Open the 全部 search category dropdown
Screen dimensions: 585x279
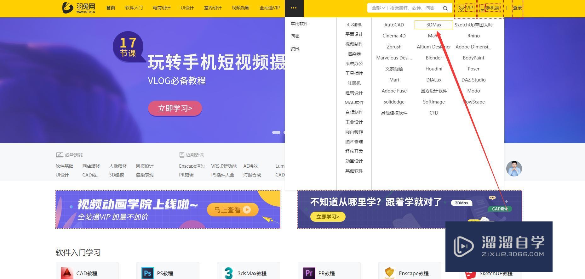pyautogui.click(x=378, y=8)
